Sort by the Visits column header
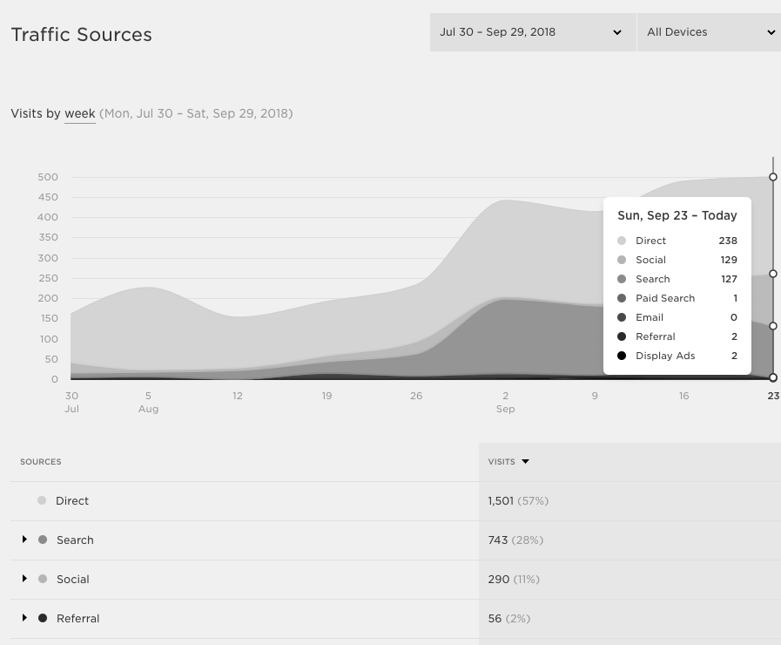Image resolution: width=781 pixels, height=645 pixels. coord(502,462)
